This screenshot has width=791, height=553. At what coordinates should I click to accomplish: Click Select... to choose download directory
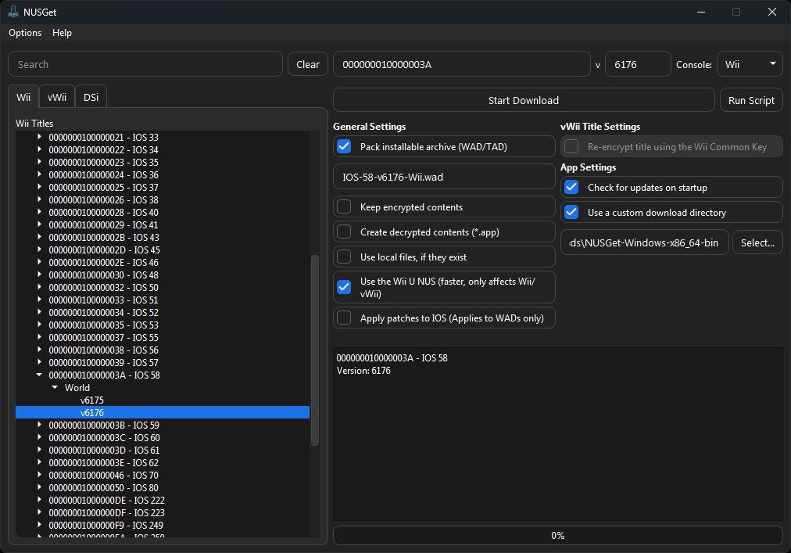[x=757, y=242]
